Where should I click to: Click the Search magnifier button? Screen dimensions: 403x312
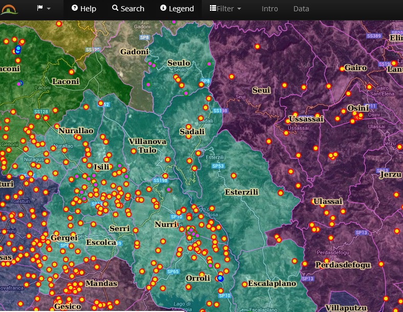[x=128, y=9]
